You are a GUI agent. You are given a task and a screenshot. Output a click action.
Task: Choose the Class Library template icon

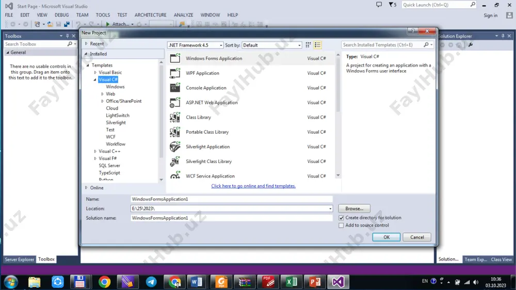[x=175, y=117]
